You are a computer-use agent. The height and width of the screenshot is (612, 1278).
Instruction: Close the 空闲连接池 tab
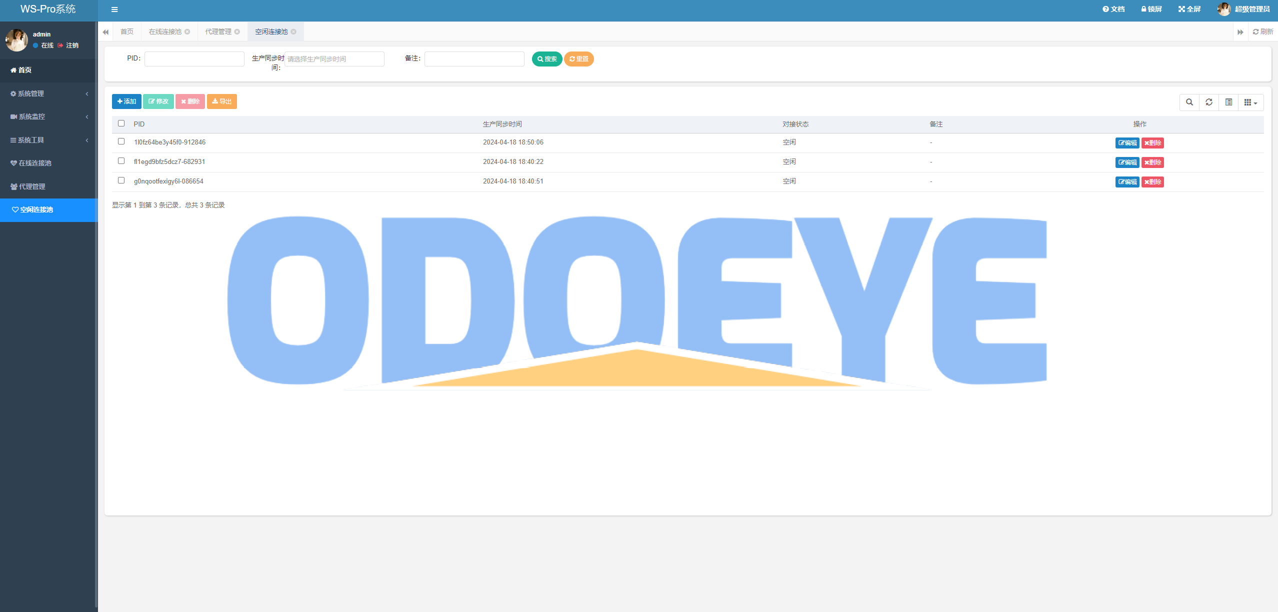294,31
